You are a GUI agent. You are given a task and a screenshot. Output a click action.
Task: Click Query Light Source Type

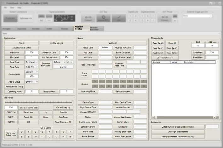(88, 107)
